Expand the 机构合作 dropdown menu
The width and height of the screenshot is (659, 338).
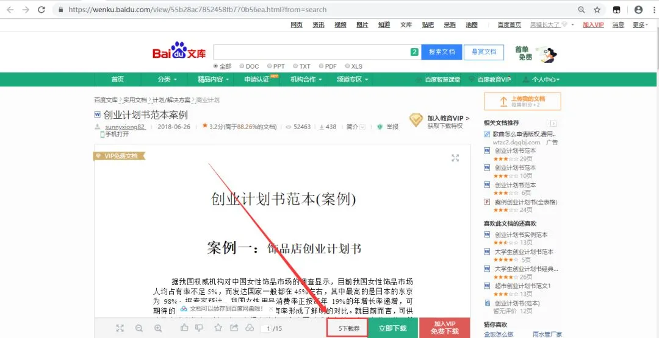(x=306, y=79)
